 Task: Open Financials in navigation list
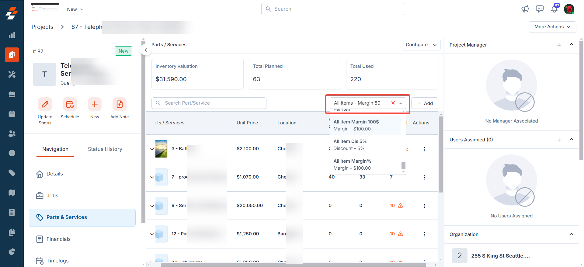58,239
